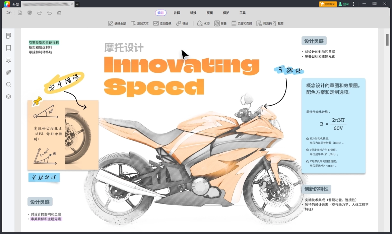Click the 关键技巧 blue handwritten label
Viewport: 392px width, 234px height.
44,177
